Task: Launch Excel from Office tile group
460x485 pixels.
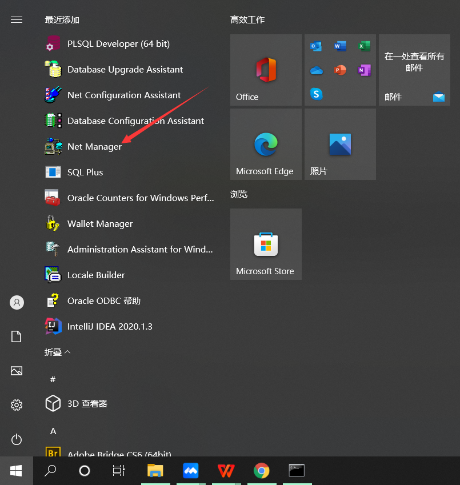Action: 364,46
